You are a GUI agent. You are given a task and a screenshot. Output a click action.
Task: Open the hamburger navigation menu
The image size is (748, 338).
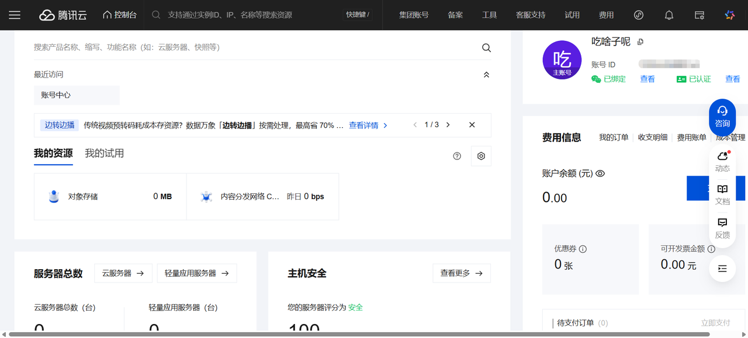15,15
